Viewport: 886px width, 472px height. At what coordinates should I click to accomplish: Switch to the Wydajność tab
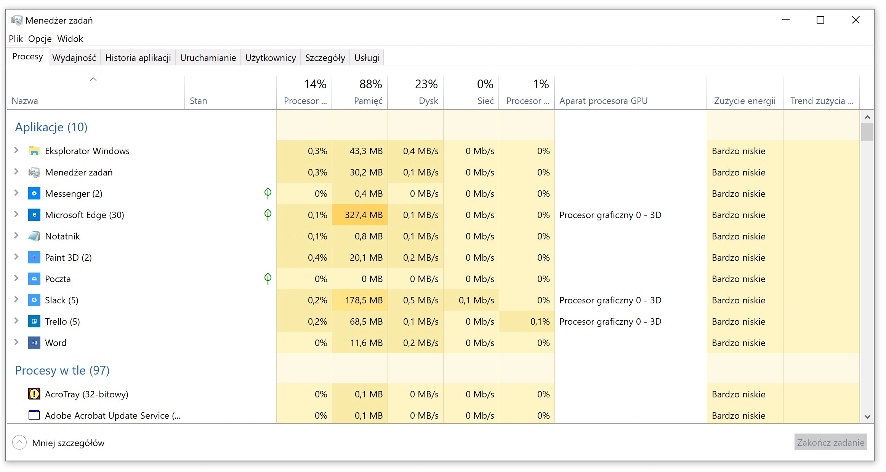[x=74, y=57]
